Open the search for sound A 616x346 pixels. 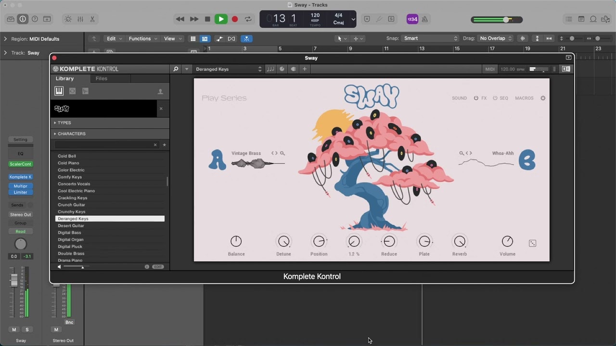click(282, 153)
